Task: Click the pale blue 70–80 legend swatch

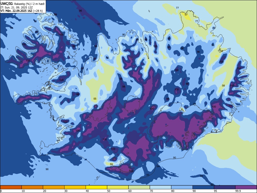Action: pyautogui.click(x=160, y=187)
